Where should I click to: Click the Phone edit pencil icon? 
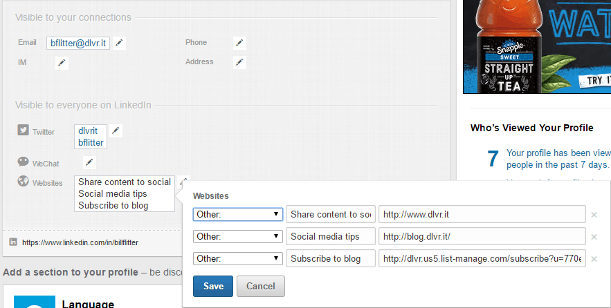(239, 43)
